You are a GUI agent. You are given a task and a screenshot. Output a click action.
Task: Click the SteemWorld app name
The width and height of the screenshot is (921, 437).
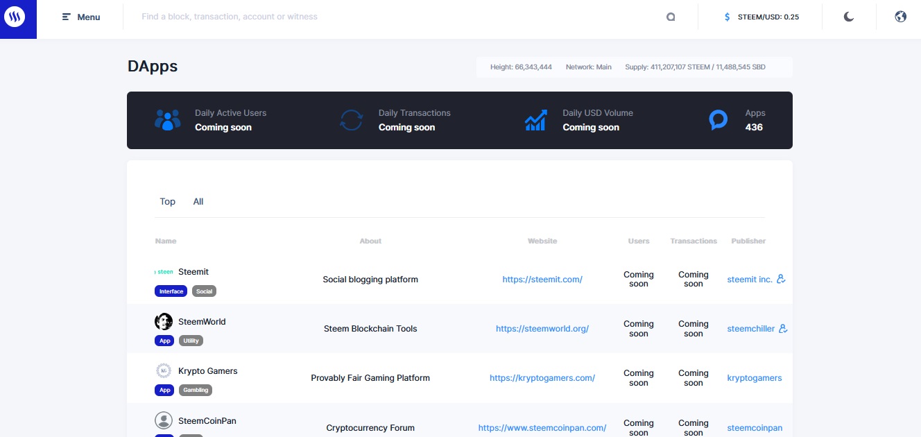[202, 322]
